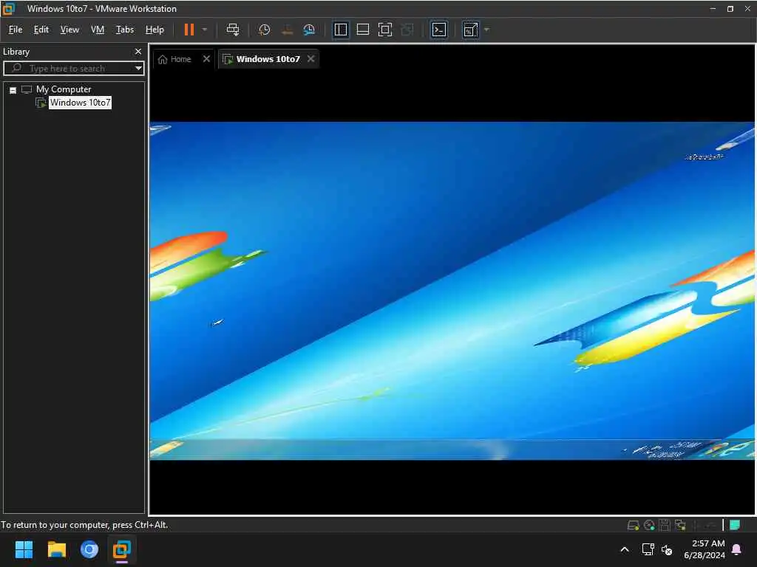Screen dimensions: 757x567
Task: Open notifications bell icon
Action: (737, 549)
